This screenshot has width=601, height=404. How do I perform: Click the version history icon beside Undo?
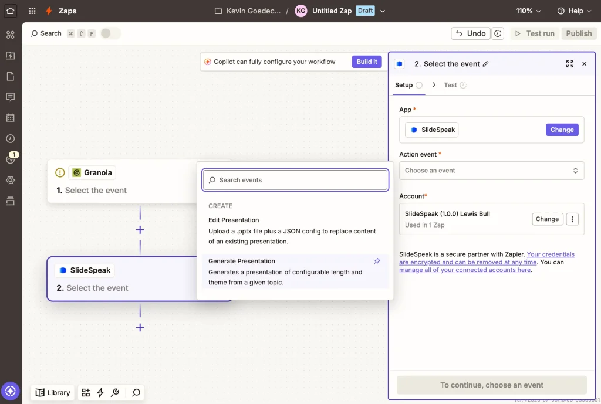point(498,33)
